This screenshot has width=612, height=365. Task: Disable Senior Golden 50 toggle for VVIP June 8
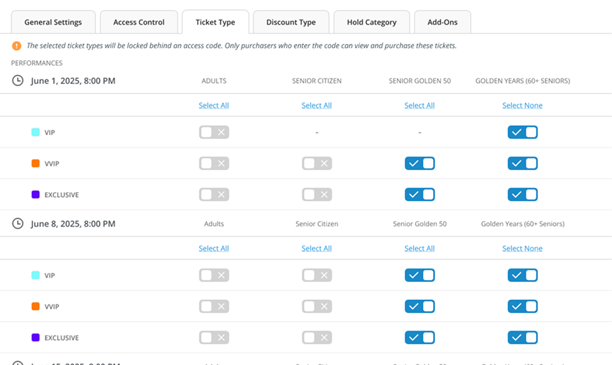[x=420, y=306]
